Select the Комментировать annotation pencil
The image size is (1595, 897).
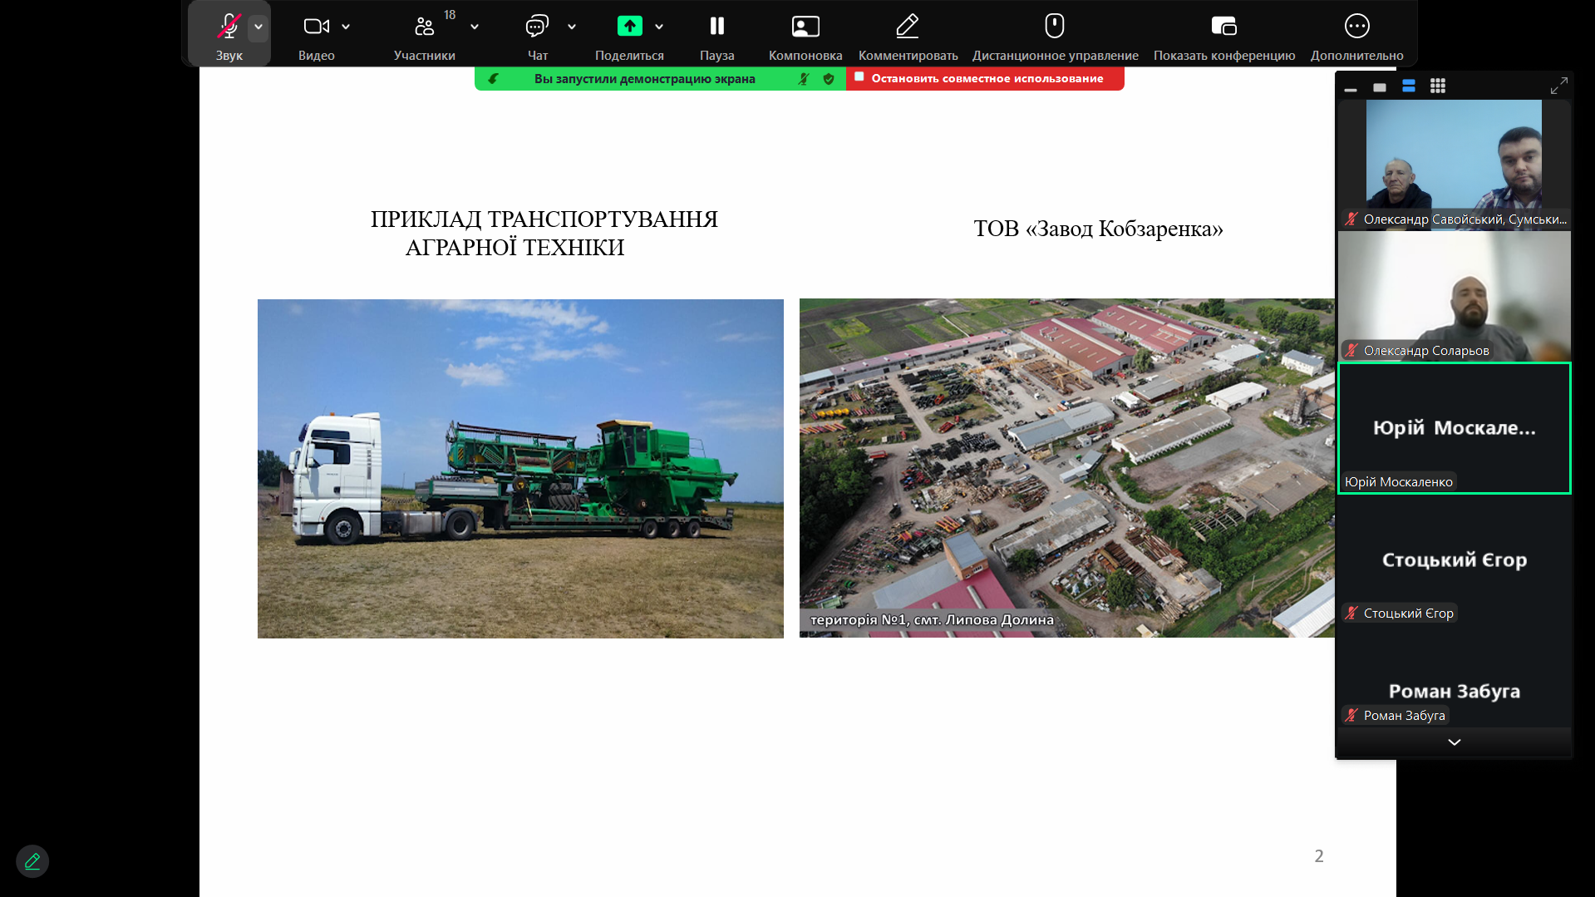tap(908, 27)
